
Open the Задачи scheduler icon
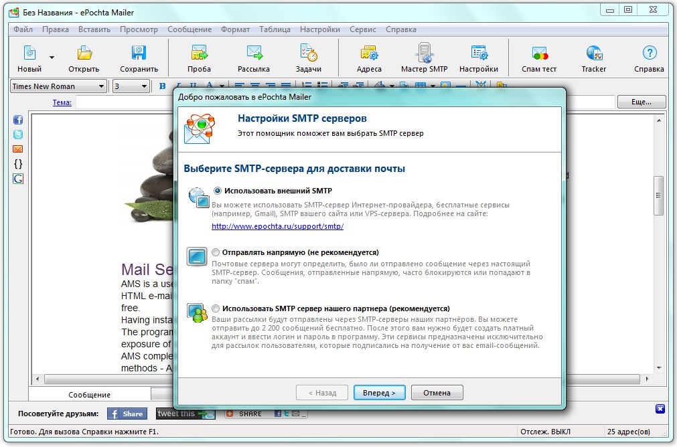308,53
